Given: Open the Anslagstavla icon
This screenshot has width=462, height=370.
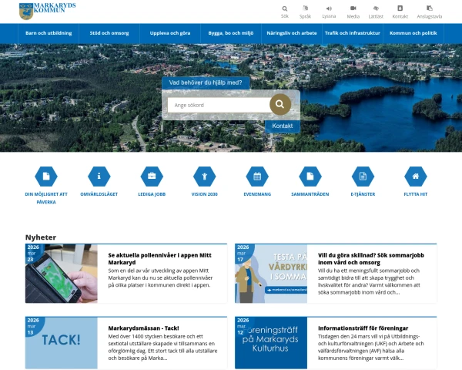Looking at the screenshot, I should [430, 8].
